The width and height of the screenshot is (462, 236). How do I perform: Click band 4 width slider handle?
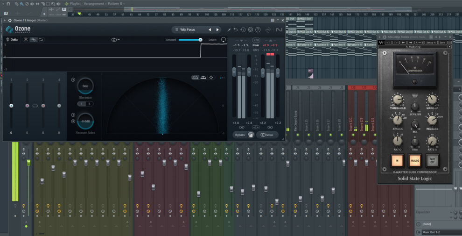click(x=59, y=106)
